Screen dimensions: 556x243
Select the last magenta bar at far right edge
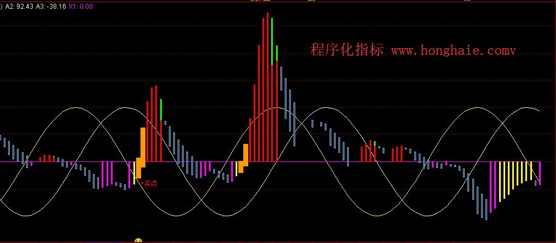pyautogui.click(x=540, y=173)
